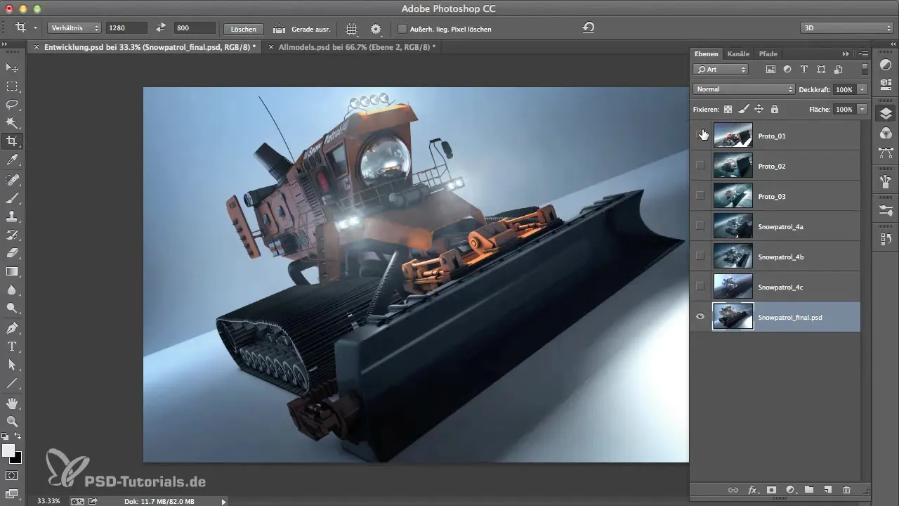This screenshot has width=899, height=506.
Task: Open the Normal blend mode dropdown
Action: tap(744, 89)
